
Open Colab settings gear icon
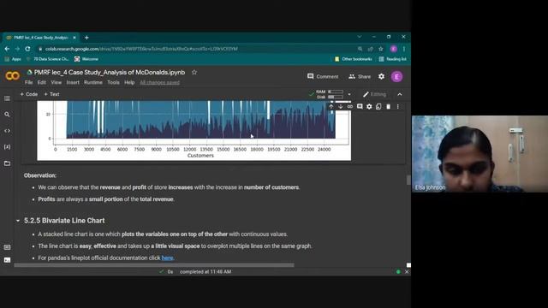pos(381,76)
